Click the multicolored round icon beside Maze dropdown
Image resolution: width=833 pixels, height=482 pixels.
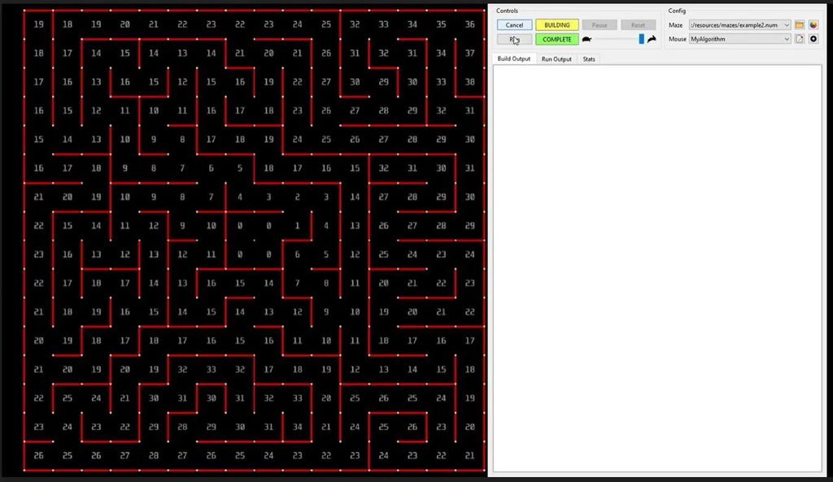pos(813,25)
